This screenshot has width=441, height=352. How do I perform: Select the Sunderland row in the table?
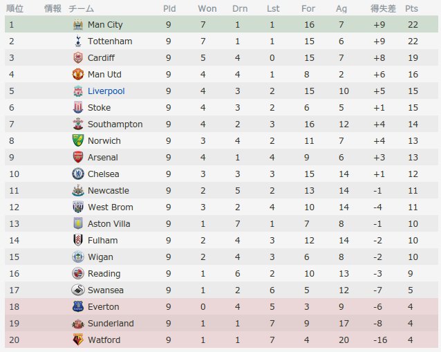tap(221, 323)
